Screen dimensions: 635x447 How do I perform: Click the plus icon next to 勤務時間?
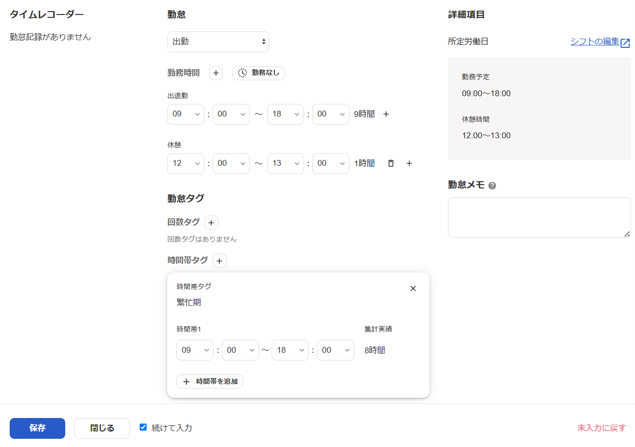tap(216, 73)
